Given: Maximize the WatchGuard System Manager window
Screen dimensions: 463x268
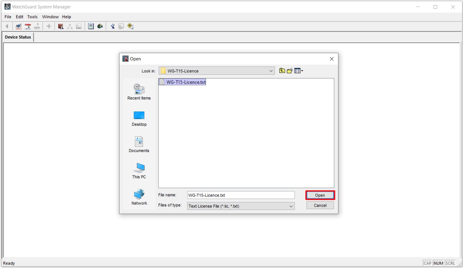Looking at the screenshot, I should 435,7.
